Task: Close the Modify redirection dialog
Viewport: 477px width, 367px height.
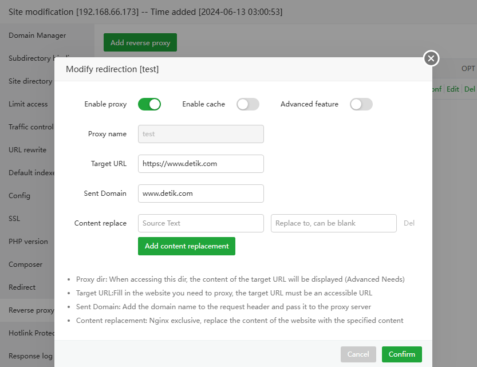Action: coord(431,58)
